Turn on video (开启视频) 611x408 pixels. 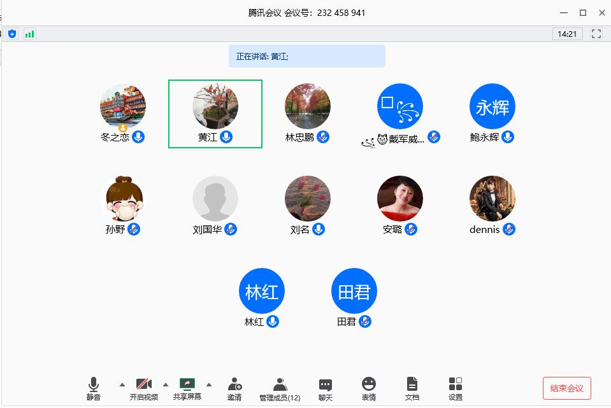(x=143, y=388)
